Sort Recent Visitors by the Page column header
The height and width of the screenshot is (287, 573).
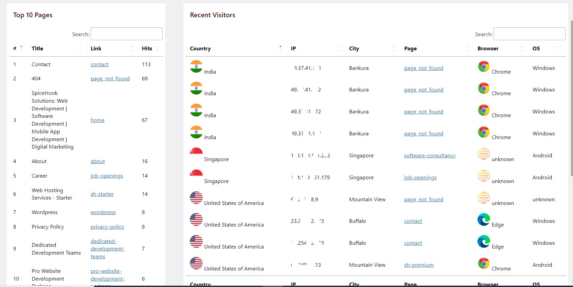[436, 48]
